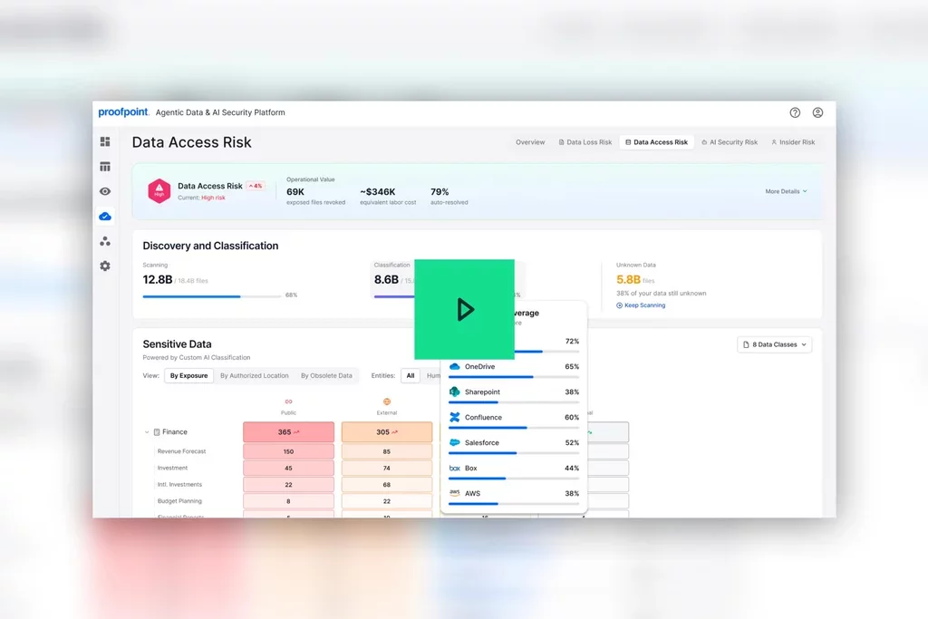
Task: Select the Investment row label
Action: coord(172,468)
